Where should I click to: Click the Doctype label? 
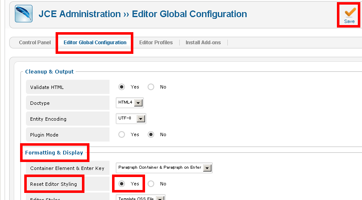pos(40,103)
